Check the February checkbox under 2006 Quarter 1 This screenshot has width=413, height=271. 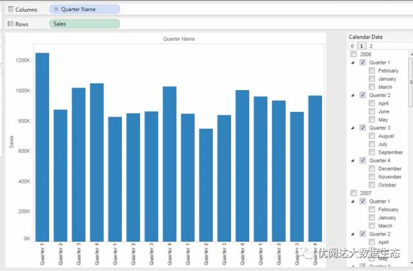click(372, 71)
